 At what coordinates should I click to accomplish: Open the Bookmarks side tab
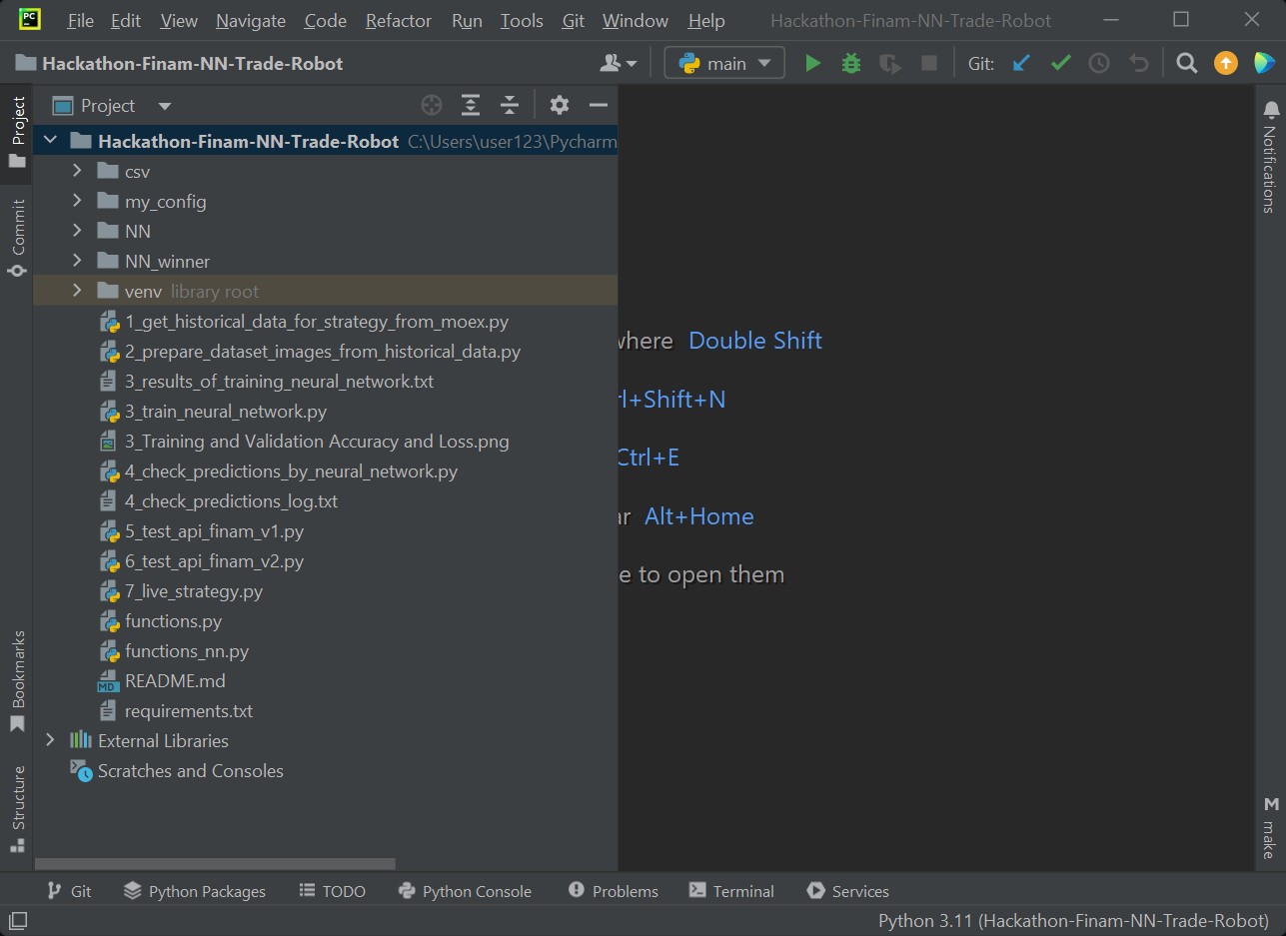click(x=17, y=681)
